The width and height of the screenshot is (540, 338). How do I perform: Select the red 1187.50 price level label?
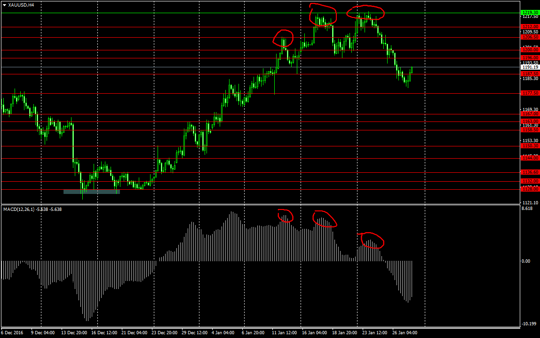click(x=530, y=74)
